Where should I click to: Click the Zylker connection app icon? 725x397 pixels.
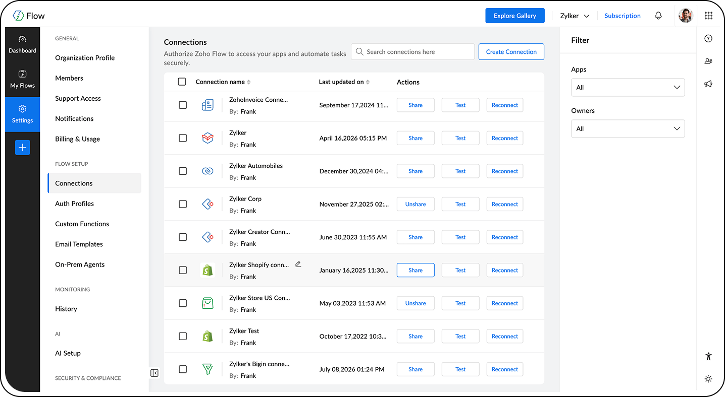208,138
